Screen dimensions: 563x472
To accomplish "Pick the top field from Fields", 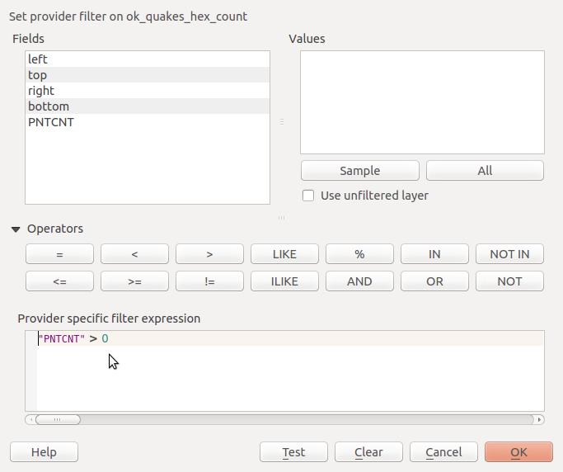I will pos(148,75).
